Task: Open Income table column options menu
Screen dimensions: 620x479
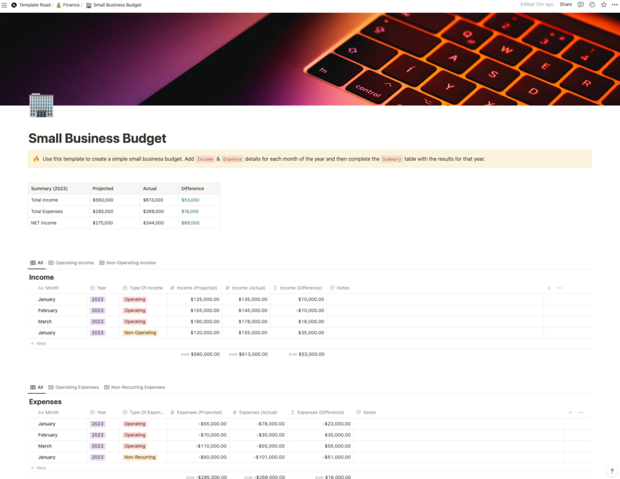Action: pos(560,288)
